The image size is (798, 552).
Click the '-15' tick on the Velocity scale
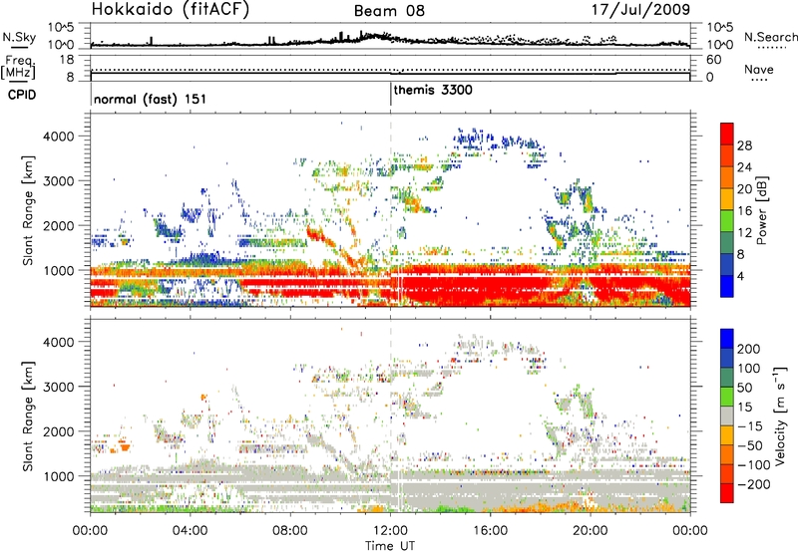point(750,425)
